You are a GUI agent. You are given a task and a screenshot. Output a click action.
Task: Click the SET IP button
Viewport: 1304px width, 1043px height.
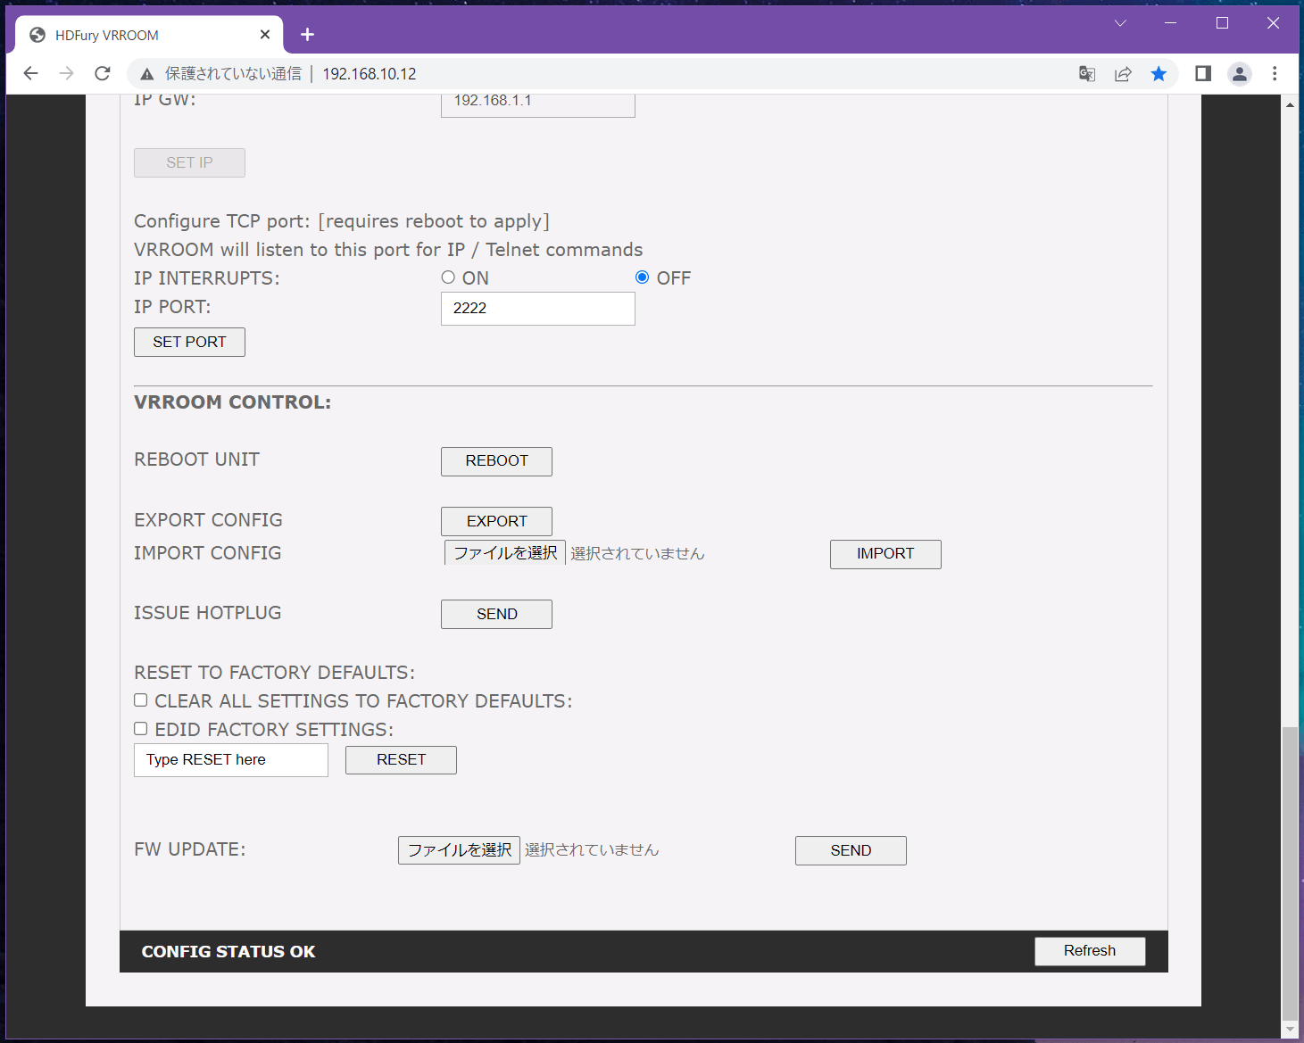189,163
